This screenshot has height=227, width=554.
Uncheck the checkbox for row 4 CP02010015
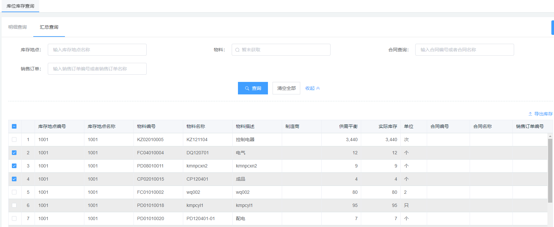pos(14,179)
